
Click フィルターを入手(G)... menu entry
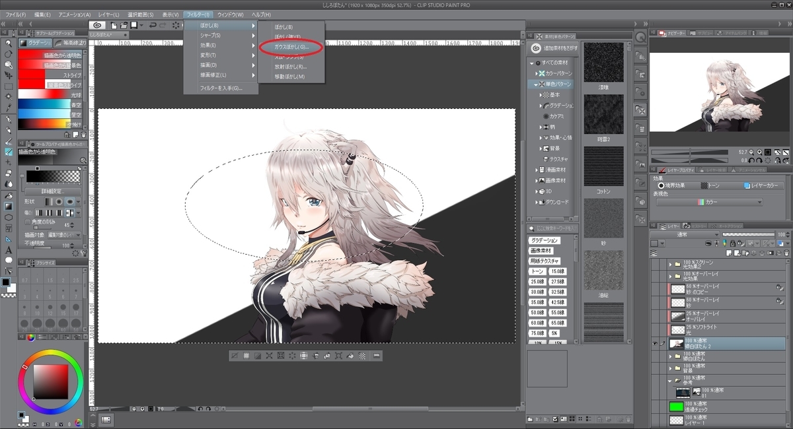pos(221,88)
